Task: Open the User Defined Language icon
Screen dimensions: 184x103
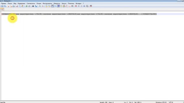Action: (x=61, y=6)
